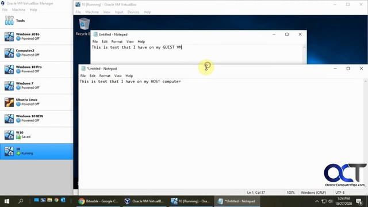The image size is (368, 207).
Task: Click the taskbar clock showing 1:24 PM
Action: [x=344, y=201]
